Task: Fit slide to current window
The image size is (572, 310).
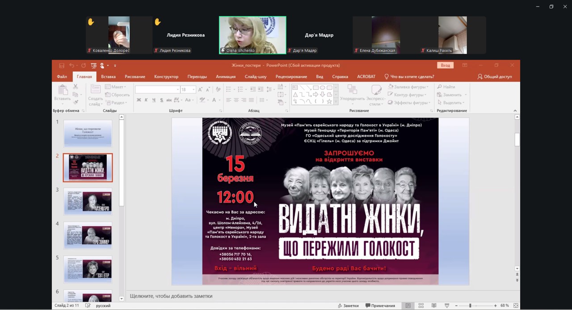Action: click(x=516, y=306)
